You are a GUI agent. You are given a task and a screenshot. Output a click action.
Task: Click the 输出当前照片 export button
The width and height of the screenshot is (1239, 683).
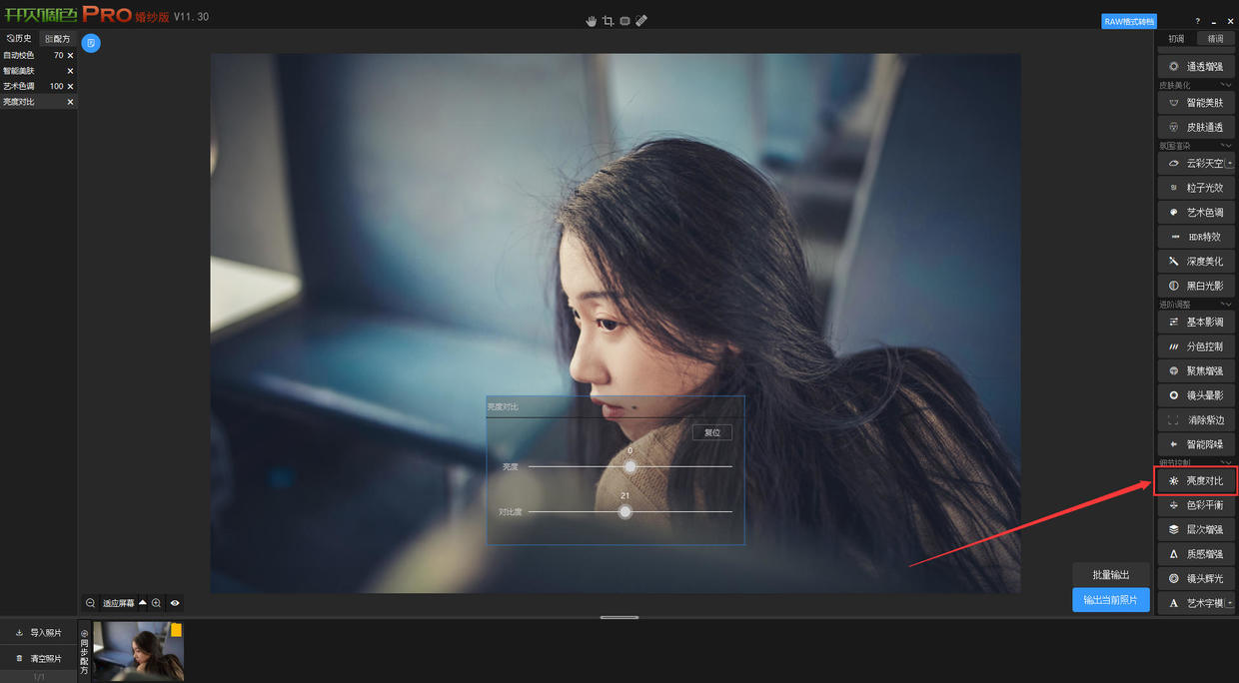[x=1110, y=600]
